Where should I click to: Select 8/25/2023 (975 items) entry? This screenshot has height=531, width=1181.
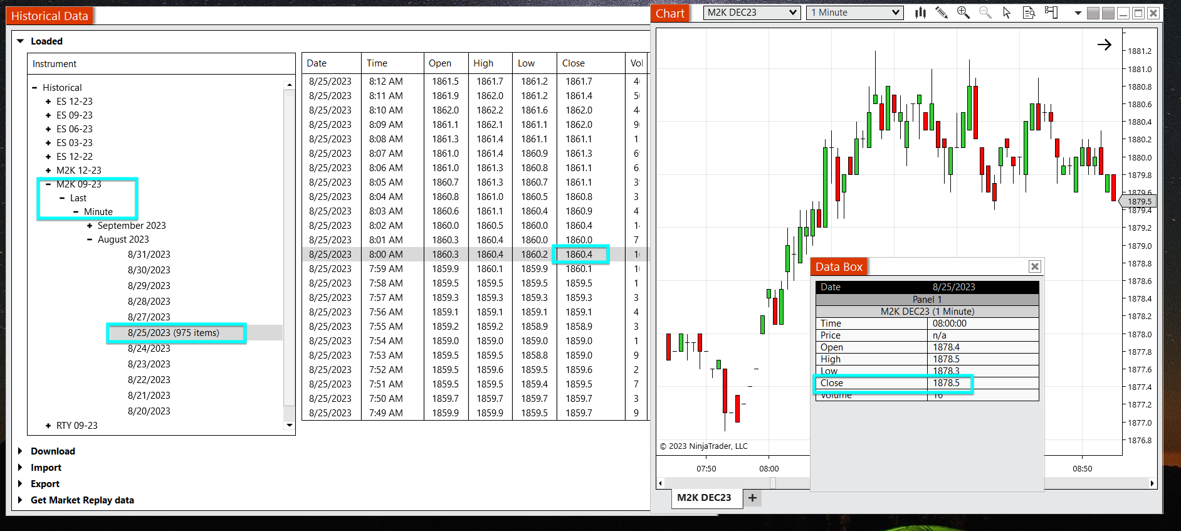174,333
